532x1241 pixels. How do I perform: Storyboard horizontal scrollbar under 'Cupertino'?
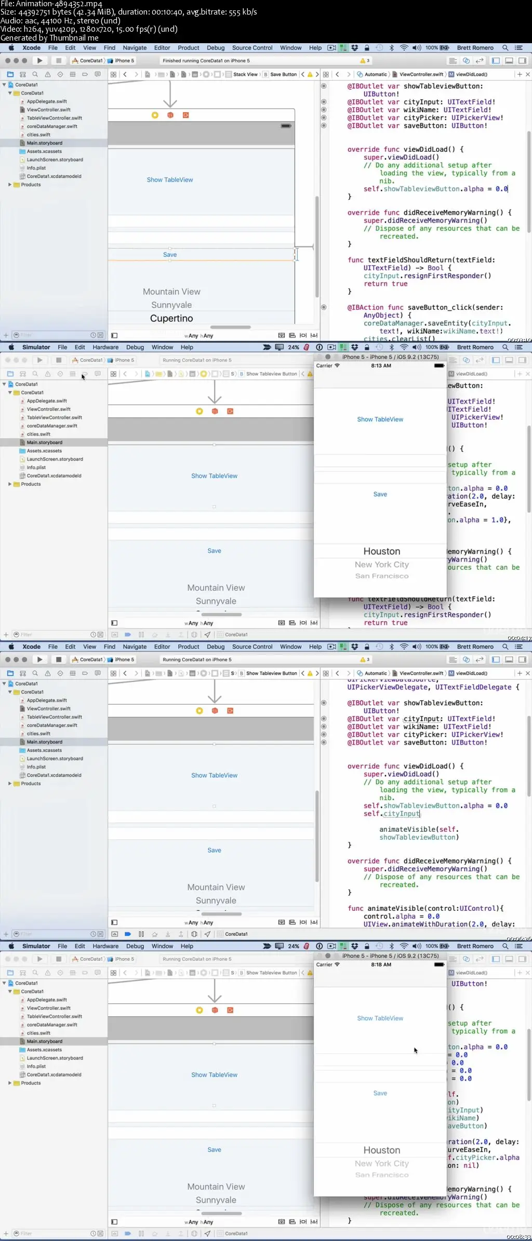(x=230, y=328)
